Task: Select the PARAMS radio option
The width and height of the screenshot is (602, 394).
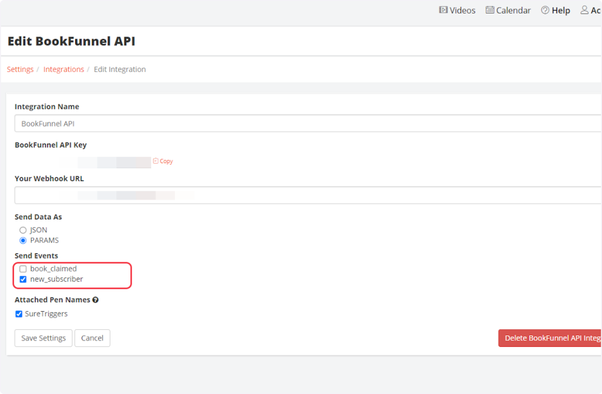Action: 24,241
